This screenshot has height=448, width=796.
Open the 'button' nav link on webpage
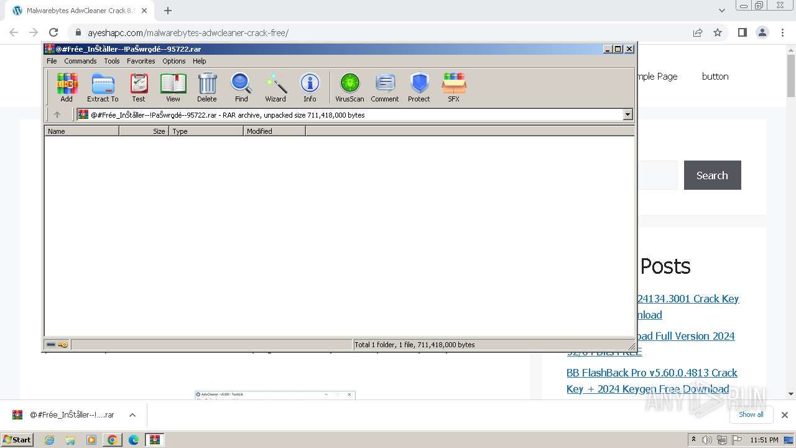tap(715, 76)
